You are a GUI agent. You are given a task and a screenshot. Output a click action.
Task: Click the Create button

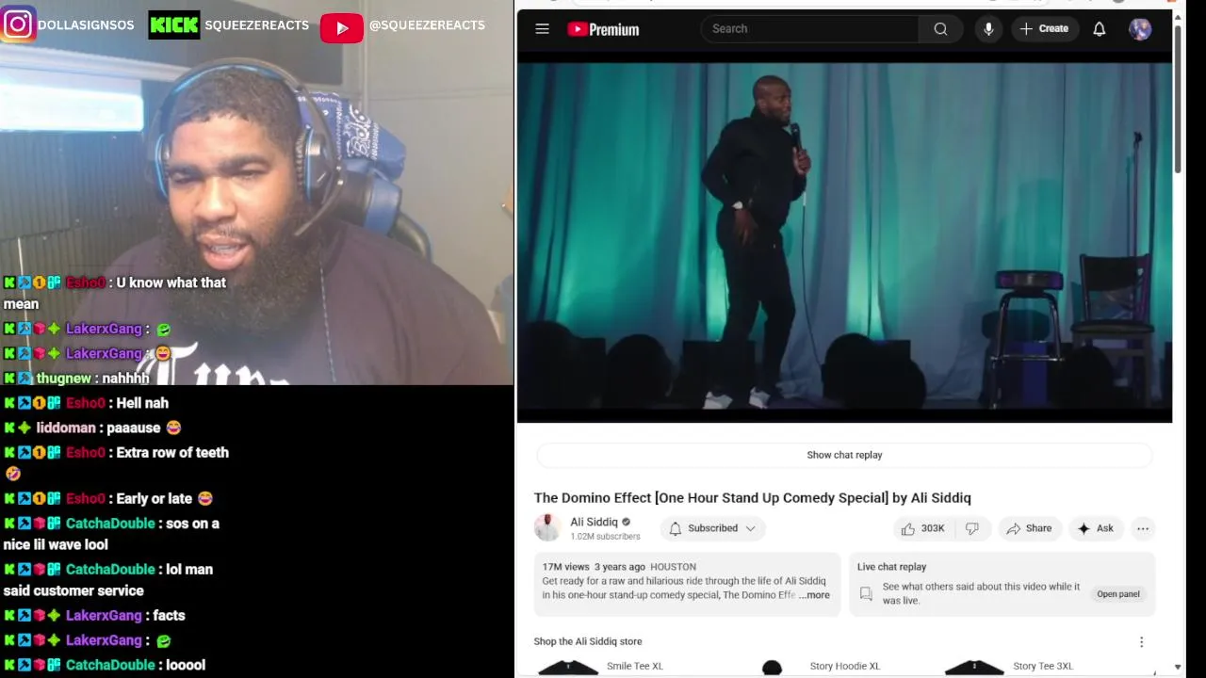tap(1044, 29)
